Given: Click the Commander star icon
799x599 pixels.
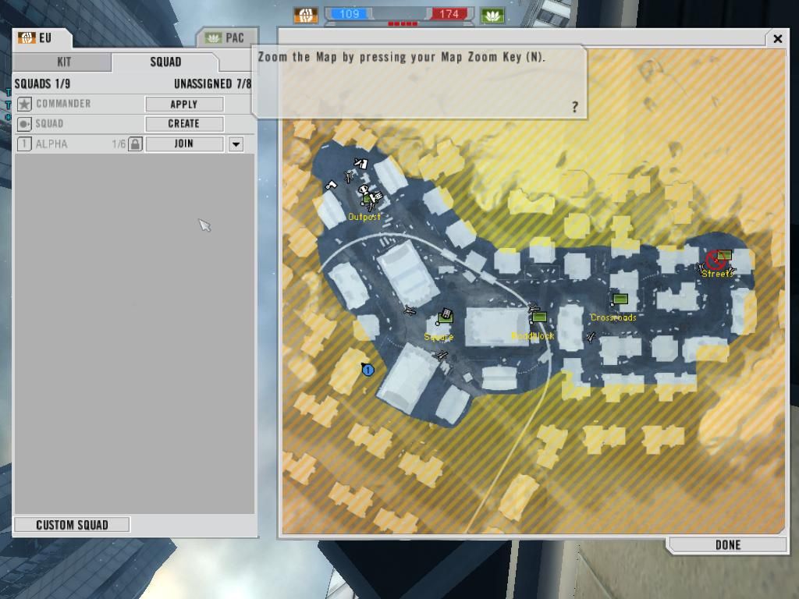Looking at the screenshot, I should pyautogui.click(x=24, y=104).
